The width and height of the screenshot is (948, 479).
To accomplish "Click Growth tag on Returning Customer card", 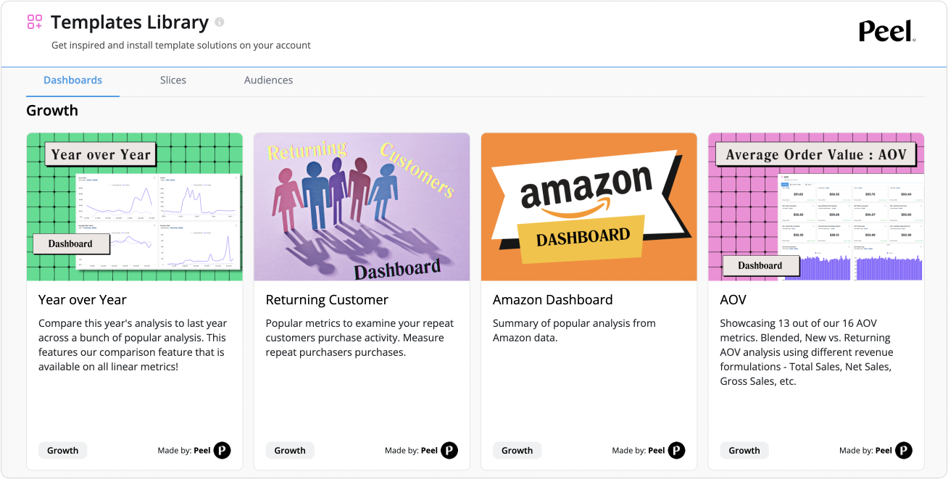I will 290,450.
